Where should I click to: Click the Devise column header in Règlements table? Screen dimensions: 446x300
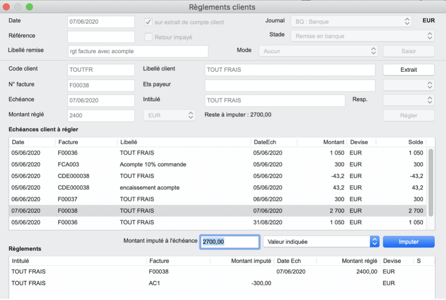(397, 261)
